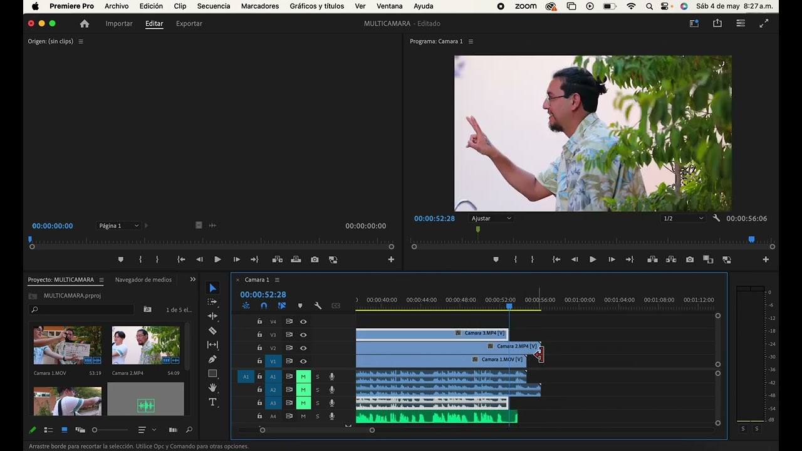Solo audio track A4
The width and height of the screenshot is (802, 451).
click(318, 417)
